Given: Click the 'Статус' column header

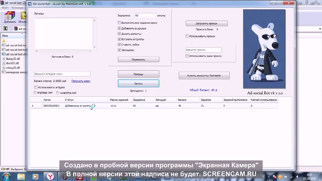Looking at the screenshot, I should click(86, 100).
